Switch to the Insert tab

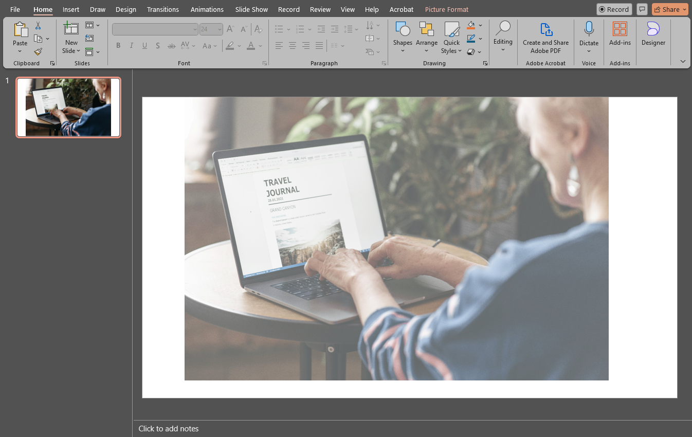point(71,9)
